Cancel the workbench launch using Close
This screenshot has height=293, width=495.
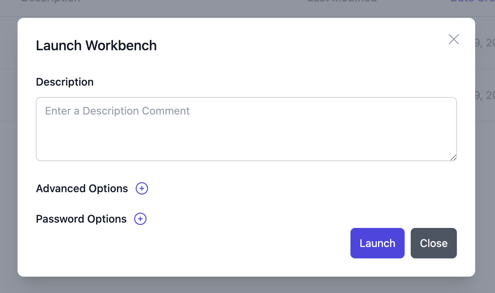pos(434,243)
